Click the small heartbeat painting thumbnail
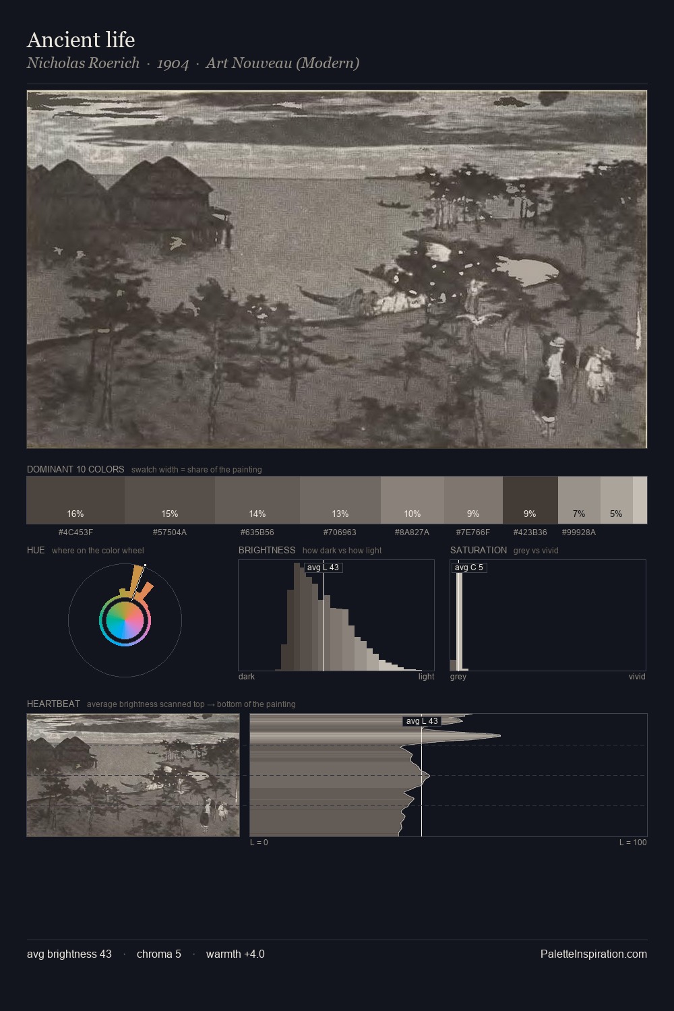 pyautogui.click(x=133, y=775)
